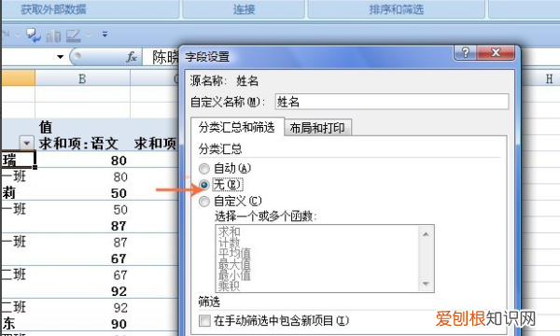Click the question mark help button in 字段设置 dialog
The height and width of the screenshot is (336, 560).
[465, 53]
